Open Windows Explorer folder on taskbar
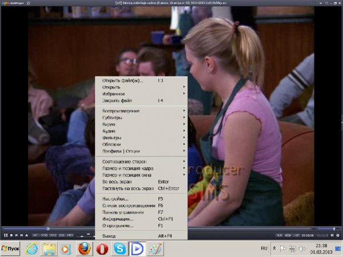Viewport: 343px width, 257px height. pos(49,248)
